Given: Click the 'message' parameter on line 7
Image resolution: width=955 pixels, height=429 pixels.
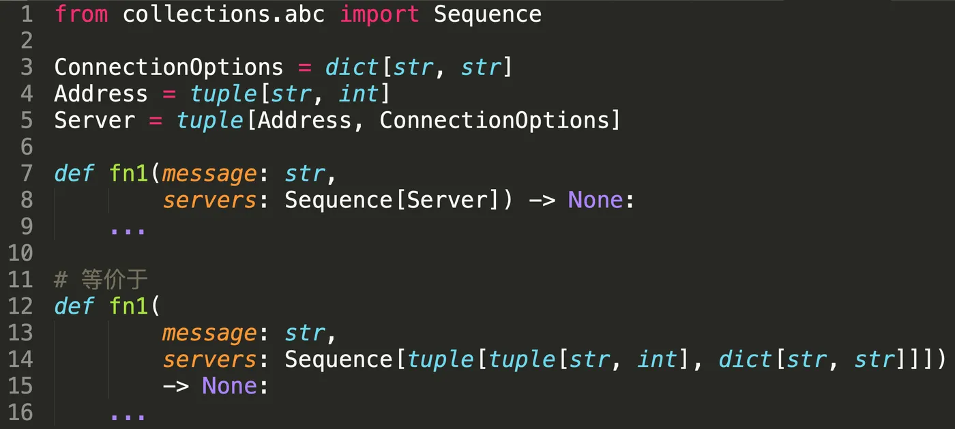Looking at the screenshot, I should coord(209,175).
